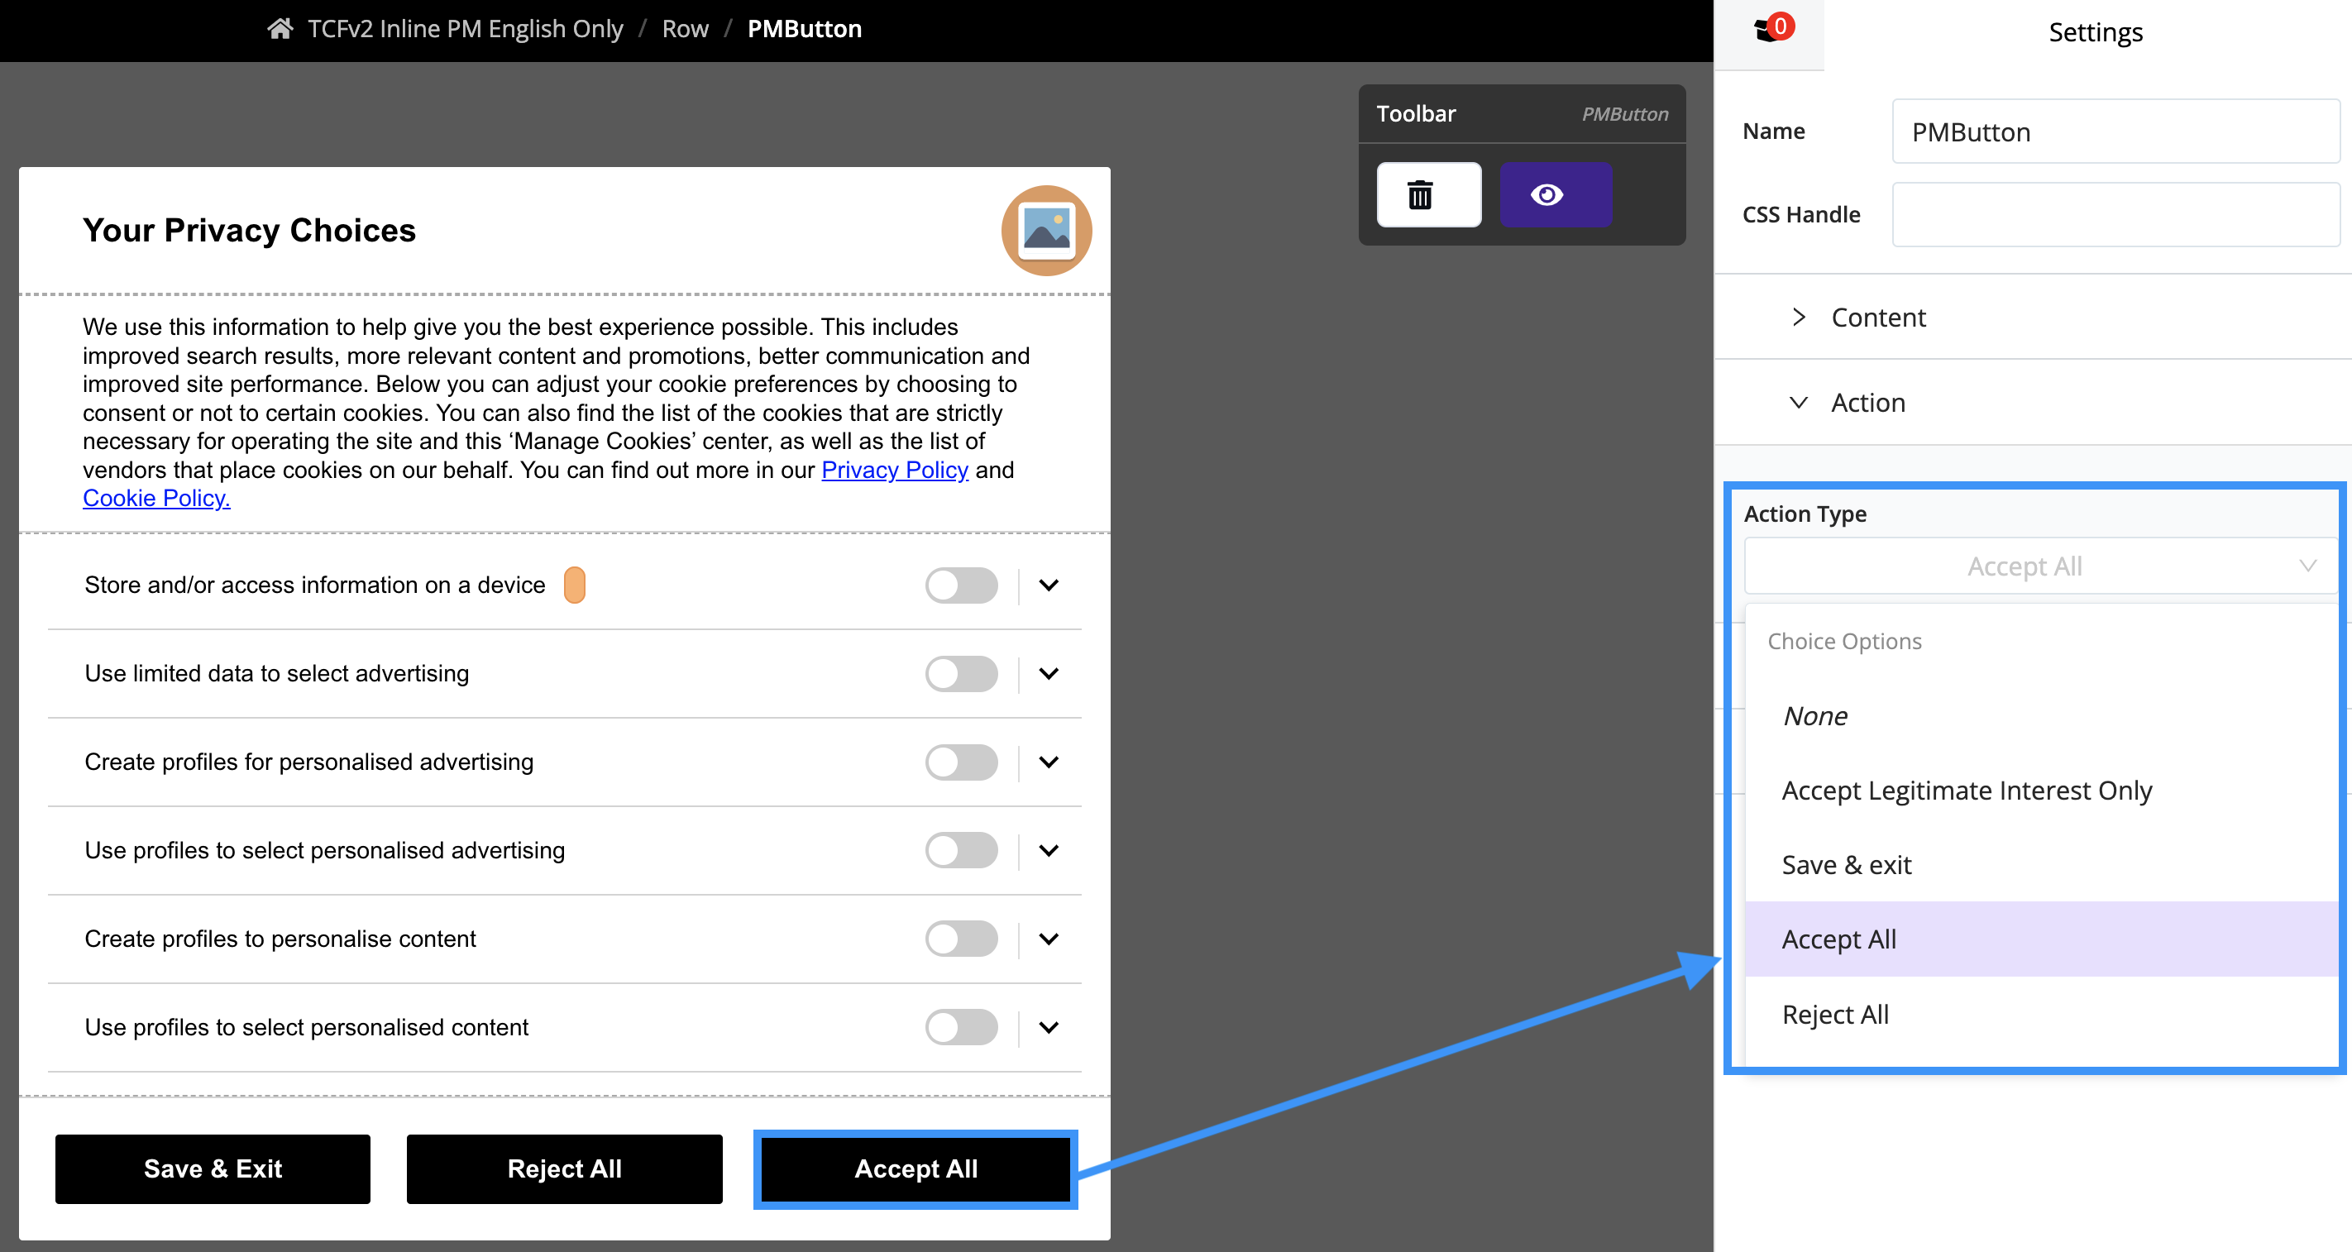
Task: Toggle Create profiles to personalise content
Action: click(962, 939)
